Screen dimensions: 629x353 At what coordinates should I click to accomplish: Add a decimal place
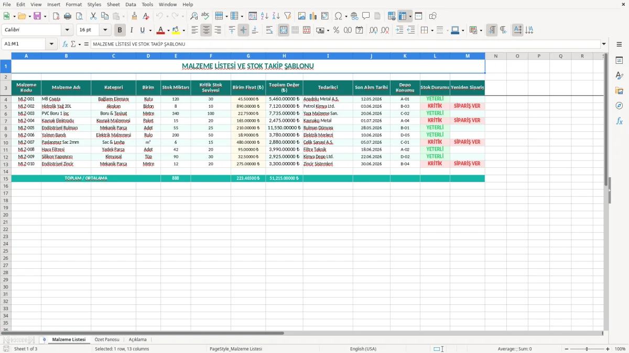pyautogui.click(x=374, y=30)
